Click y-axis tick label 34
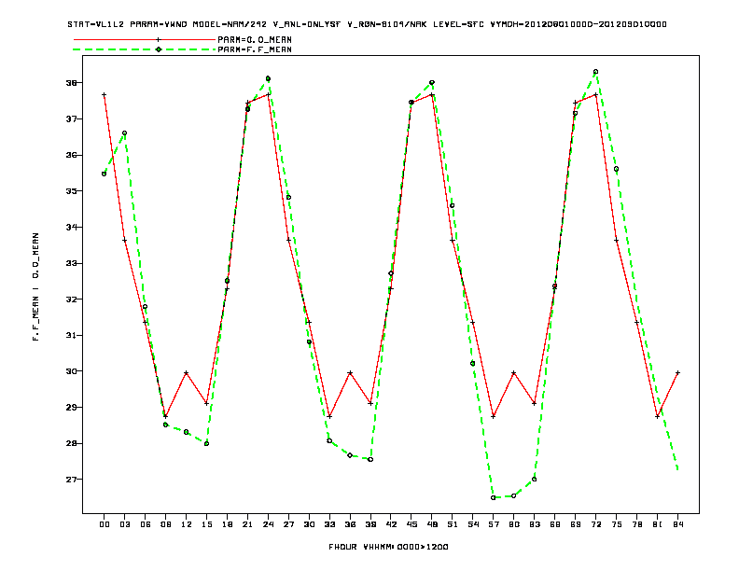739x571 pixels. pyautogui.click(x=72, y=227)
